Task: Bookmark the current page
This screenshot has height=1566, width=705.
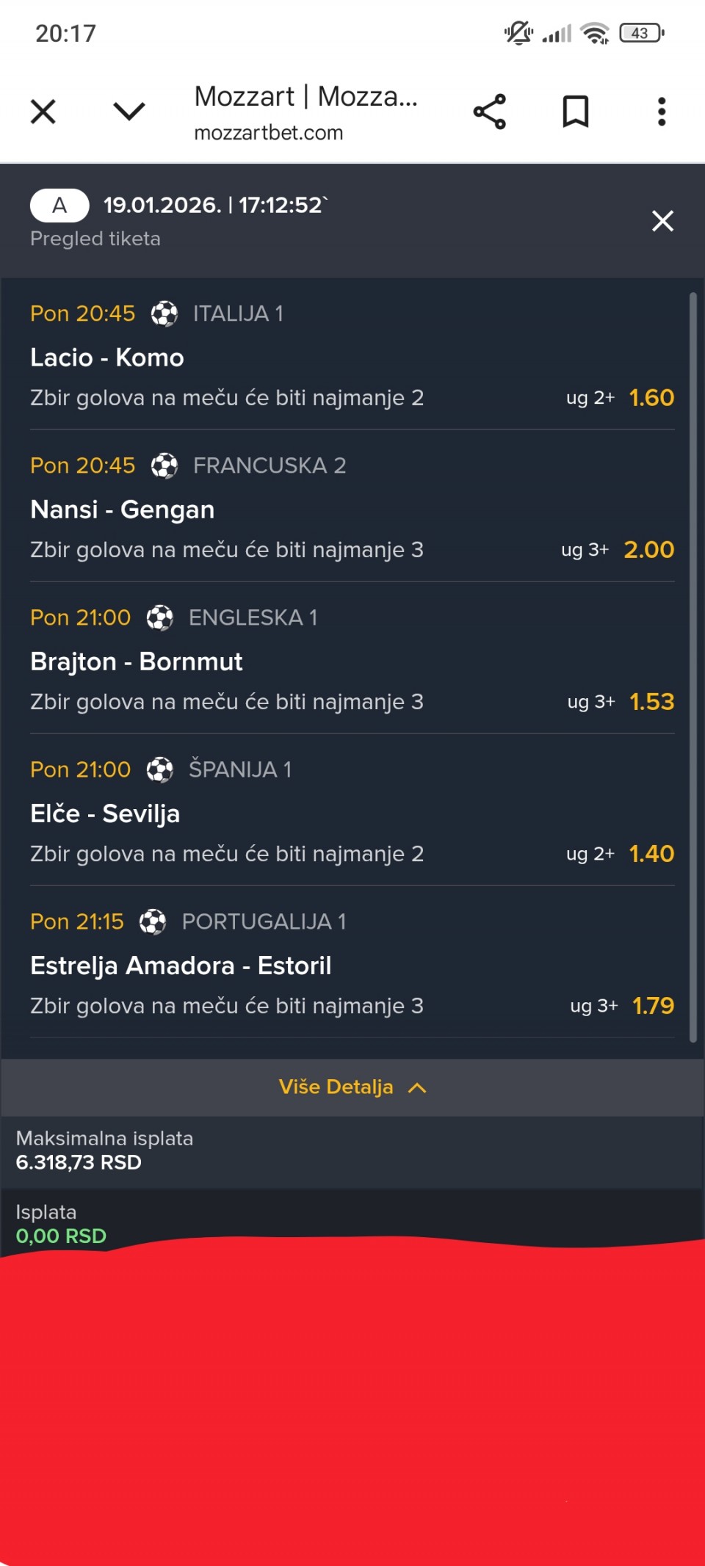Action: [x=575, y=112]
